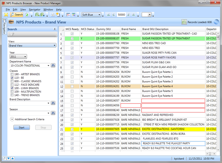This screenshot has height=163, width=222.
Task: Open the Edit menu
Action: pos(15,9)
